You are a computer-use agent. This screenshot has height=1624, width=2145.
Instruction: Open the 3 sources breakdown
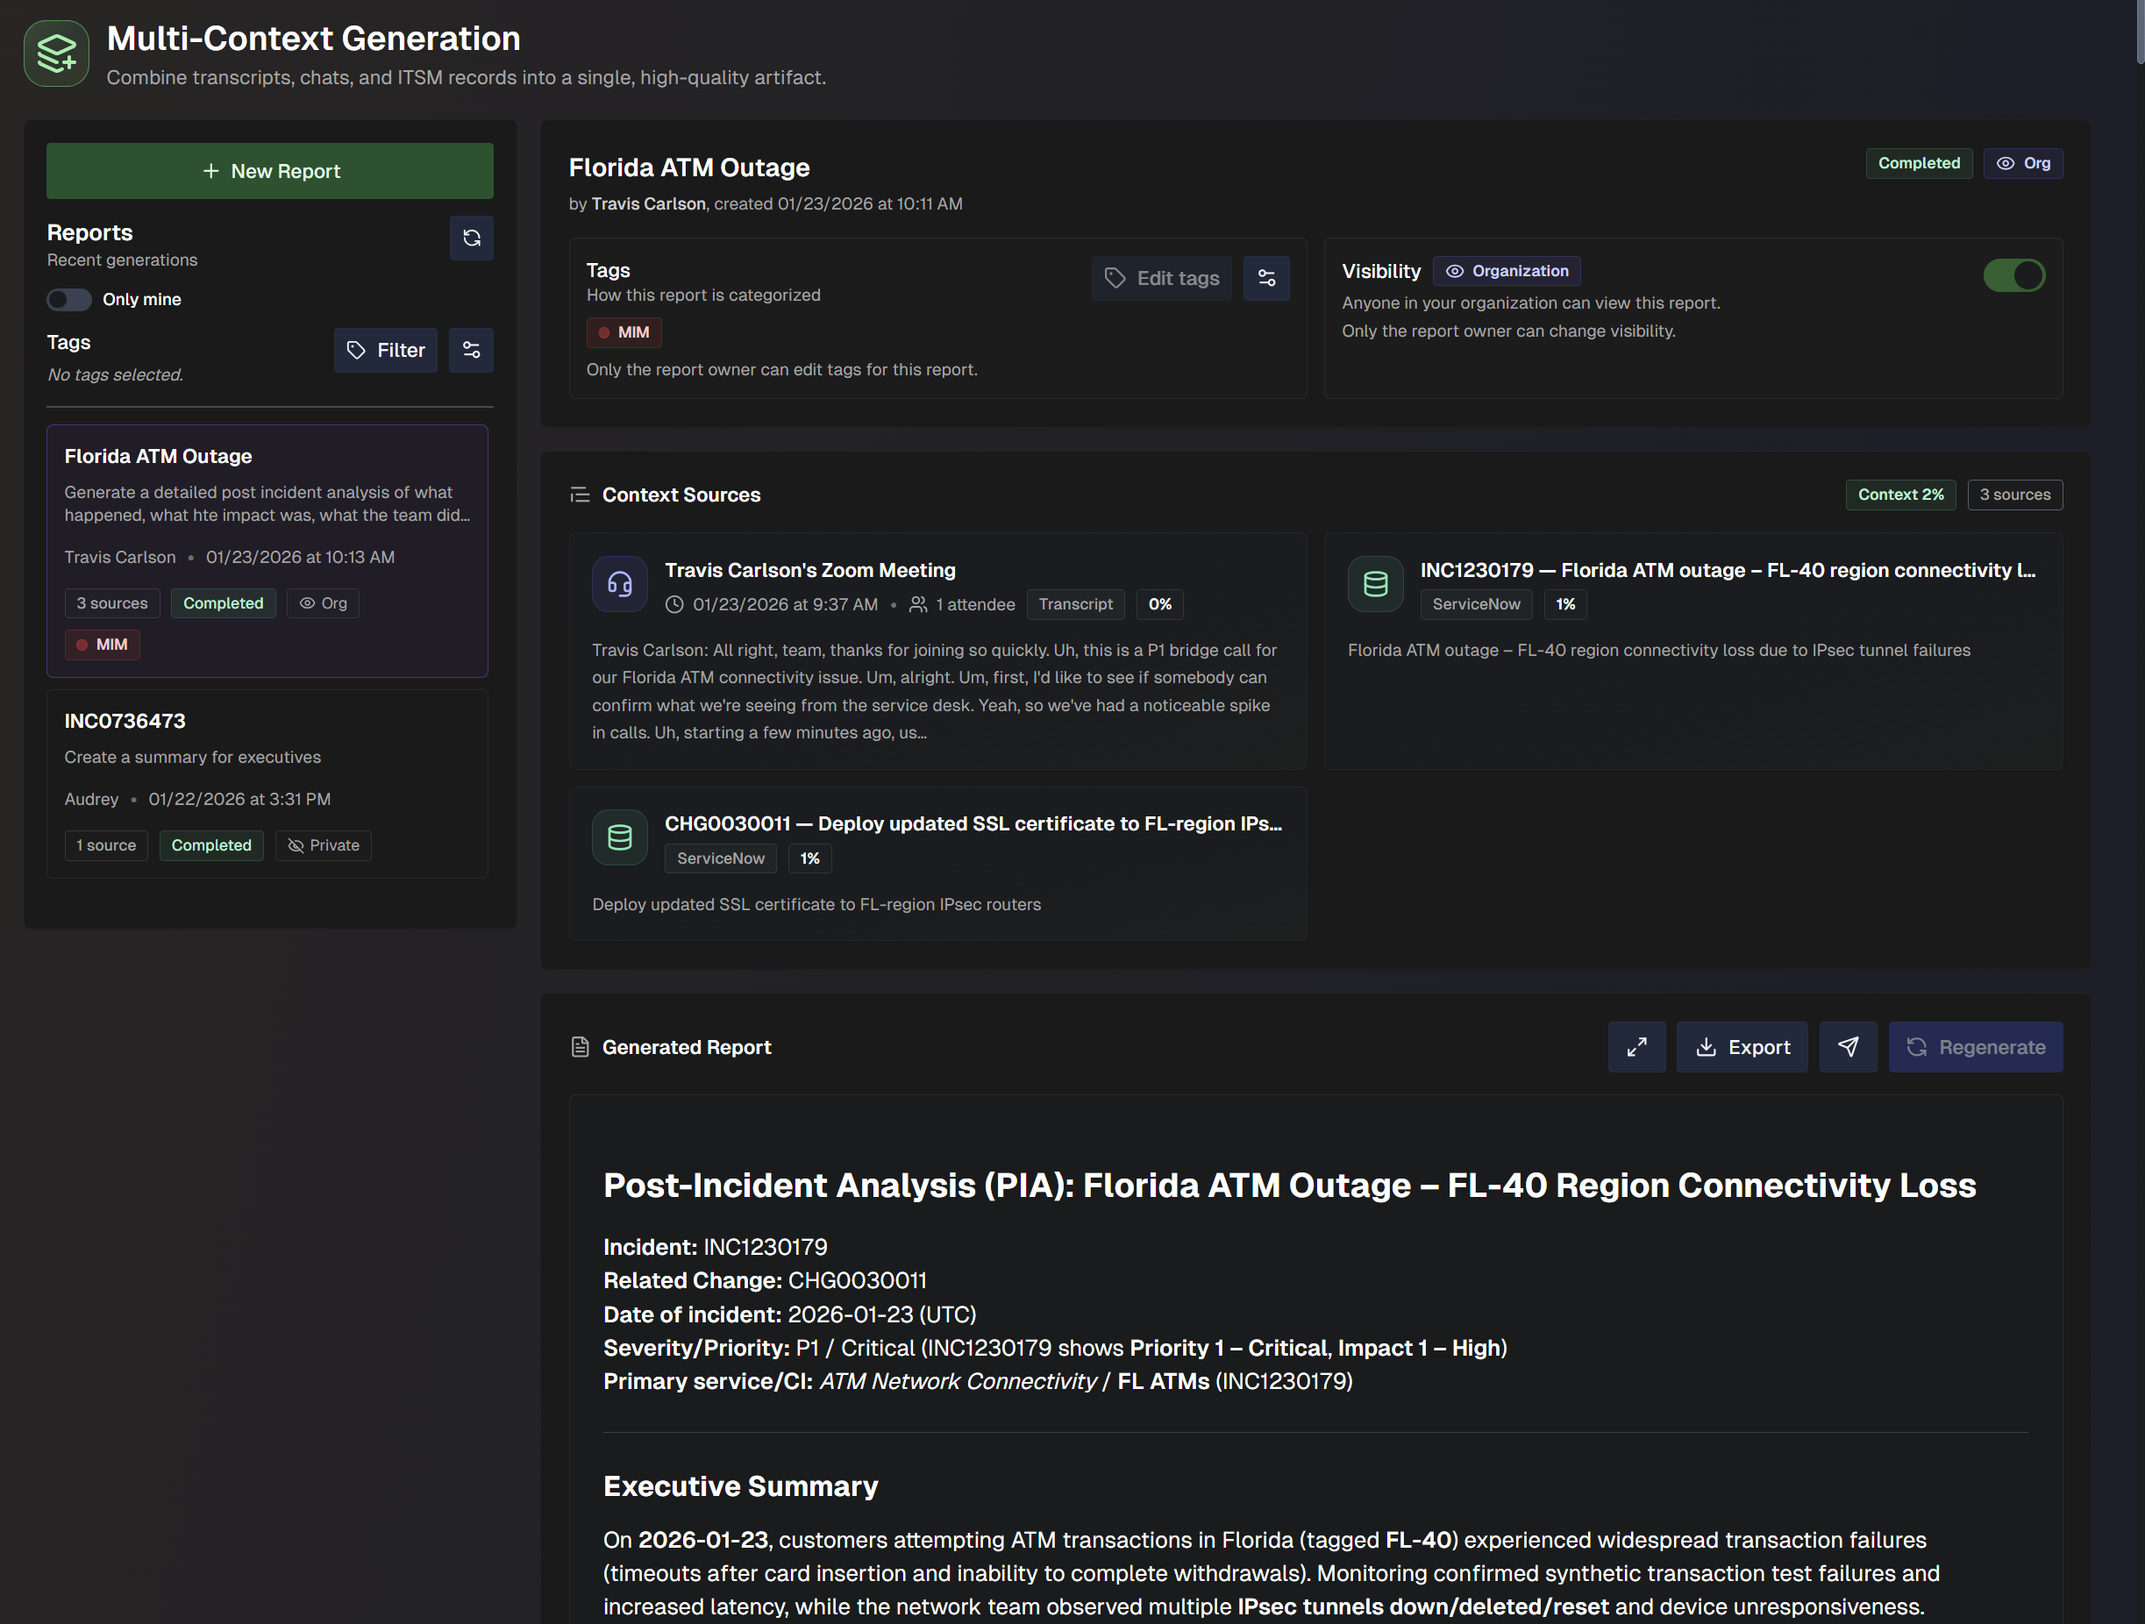point(2015,495)
